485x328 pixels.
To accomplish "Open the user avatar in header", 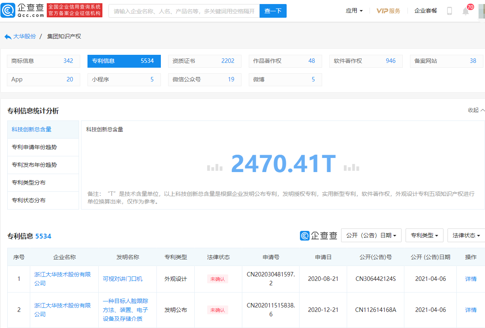I will tap(481, 11).
